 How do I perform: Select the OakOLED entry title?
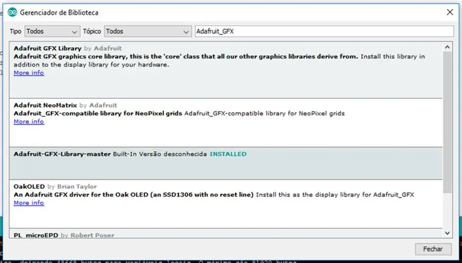pyautogui.click(x=29, y=186)
